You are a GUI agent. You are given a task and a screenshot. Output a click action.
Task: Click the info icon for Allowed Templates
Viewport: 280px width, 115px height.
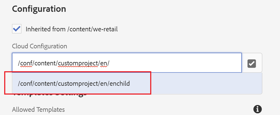pos(257,109)
